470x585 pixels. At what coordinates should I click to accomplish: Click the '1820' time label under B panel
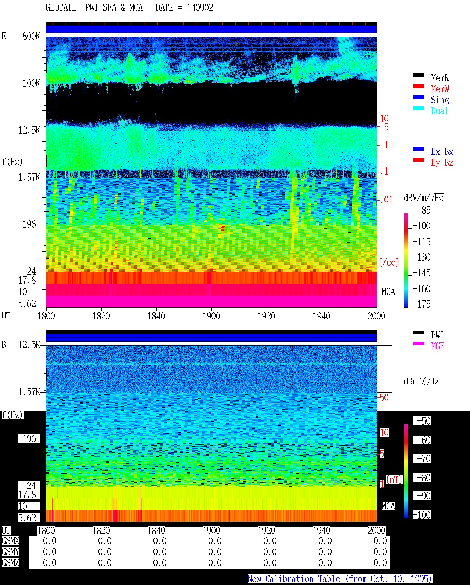point(101,531)
